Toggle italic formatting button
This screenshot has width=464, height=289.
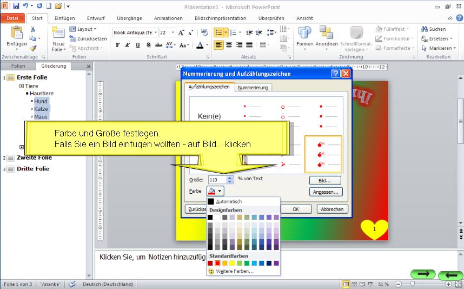128,45
